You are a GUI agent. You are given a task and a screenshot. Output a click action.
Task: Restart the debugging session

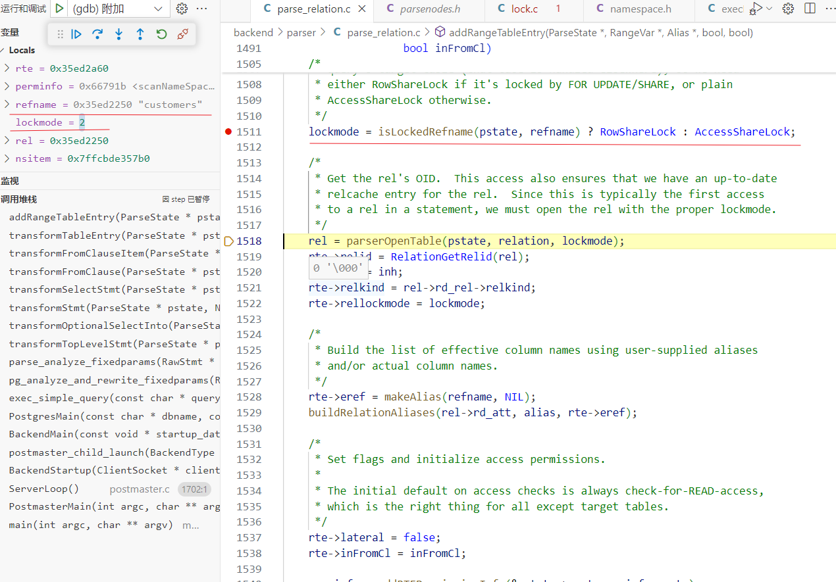click(161, 34)
